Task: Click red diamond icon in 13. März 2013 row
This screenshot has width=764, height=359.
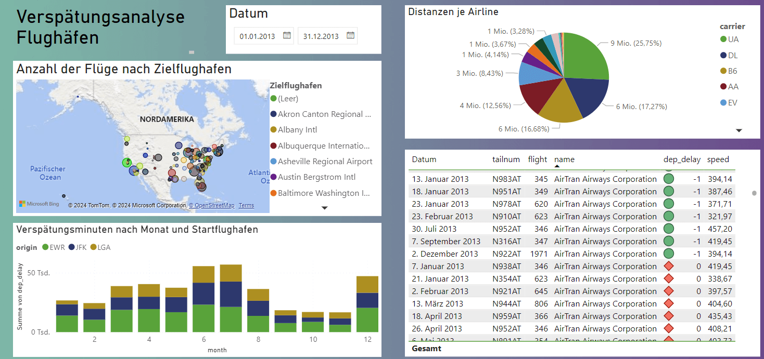Action: pos(669,303)
